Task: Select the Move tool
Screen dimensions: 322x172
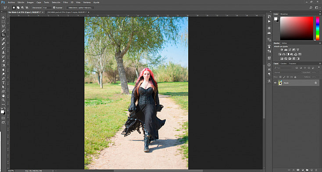Action: (x=3, y=18)
